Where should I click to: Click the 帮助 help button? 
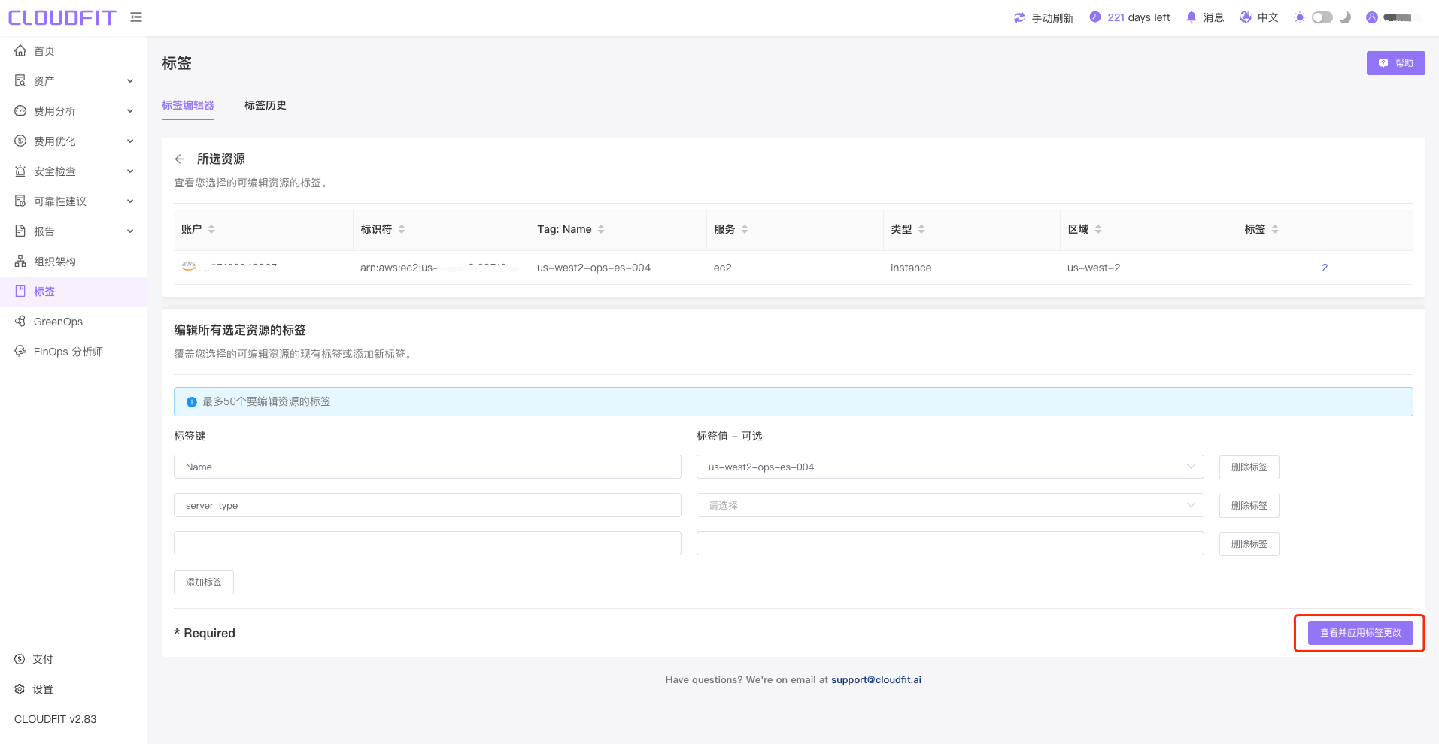pyautogui.click(x=1396, y=63)
